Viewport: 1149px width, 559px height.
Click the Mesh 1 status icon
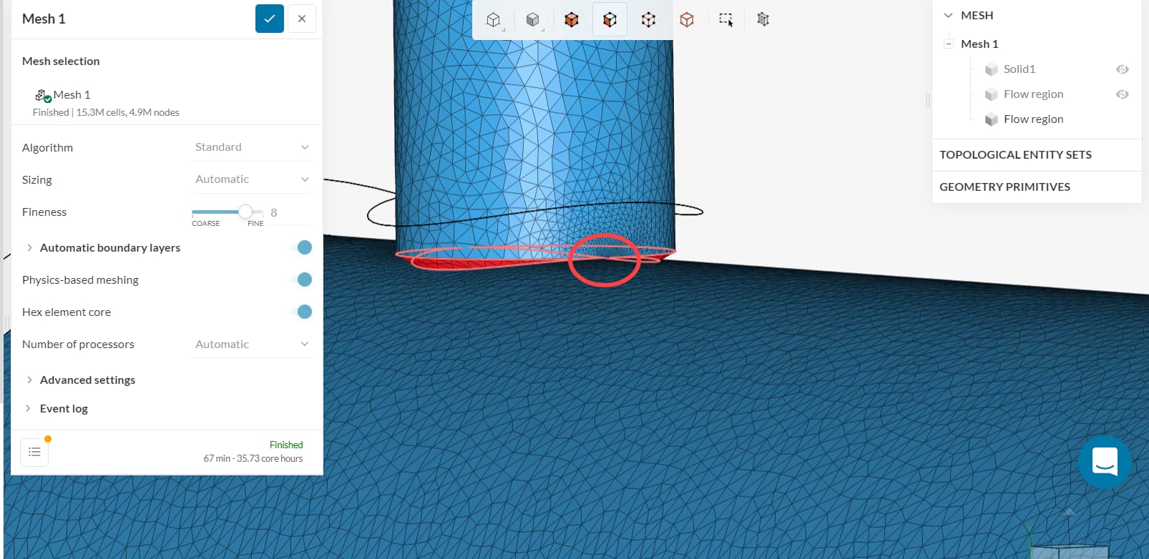43,95
